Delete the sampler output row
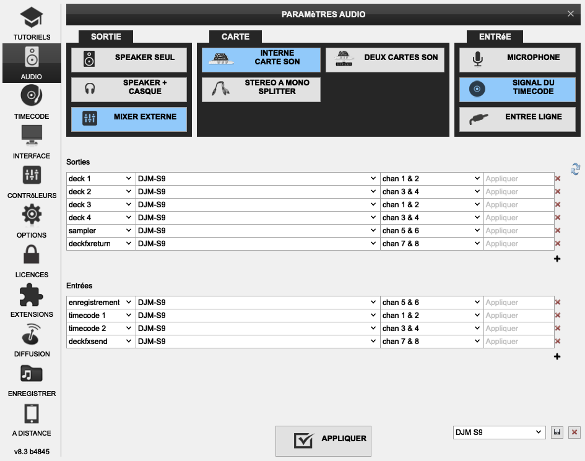This screenshot has height=461, width=585. [558, 230]
